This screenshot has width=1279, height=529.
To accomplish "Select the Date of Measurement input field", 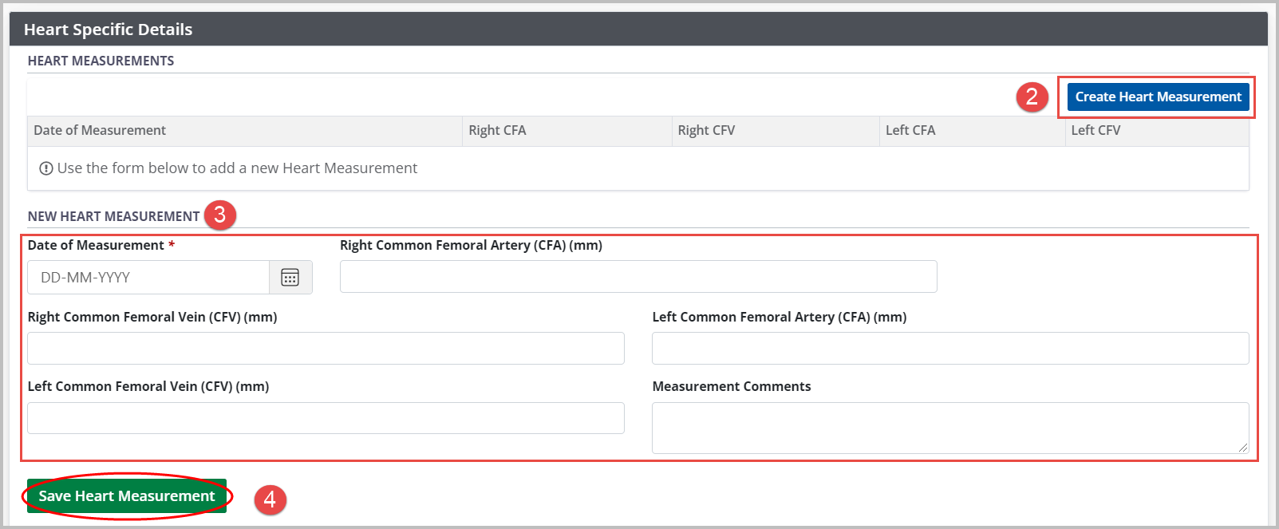I will [x=148, y=277].
